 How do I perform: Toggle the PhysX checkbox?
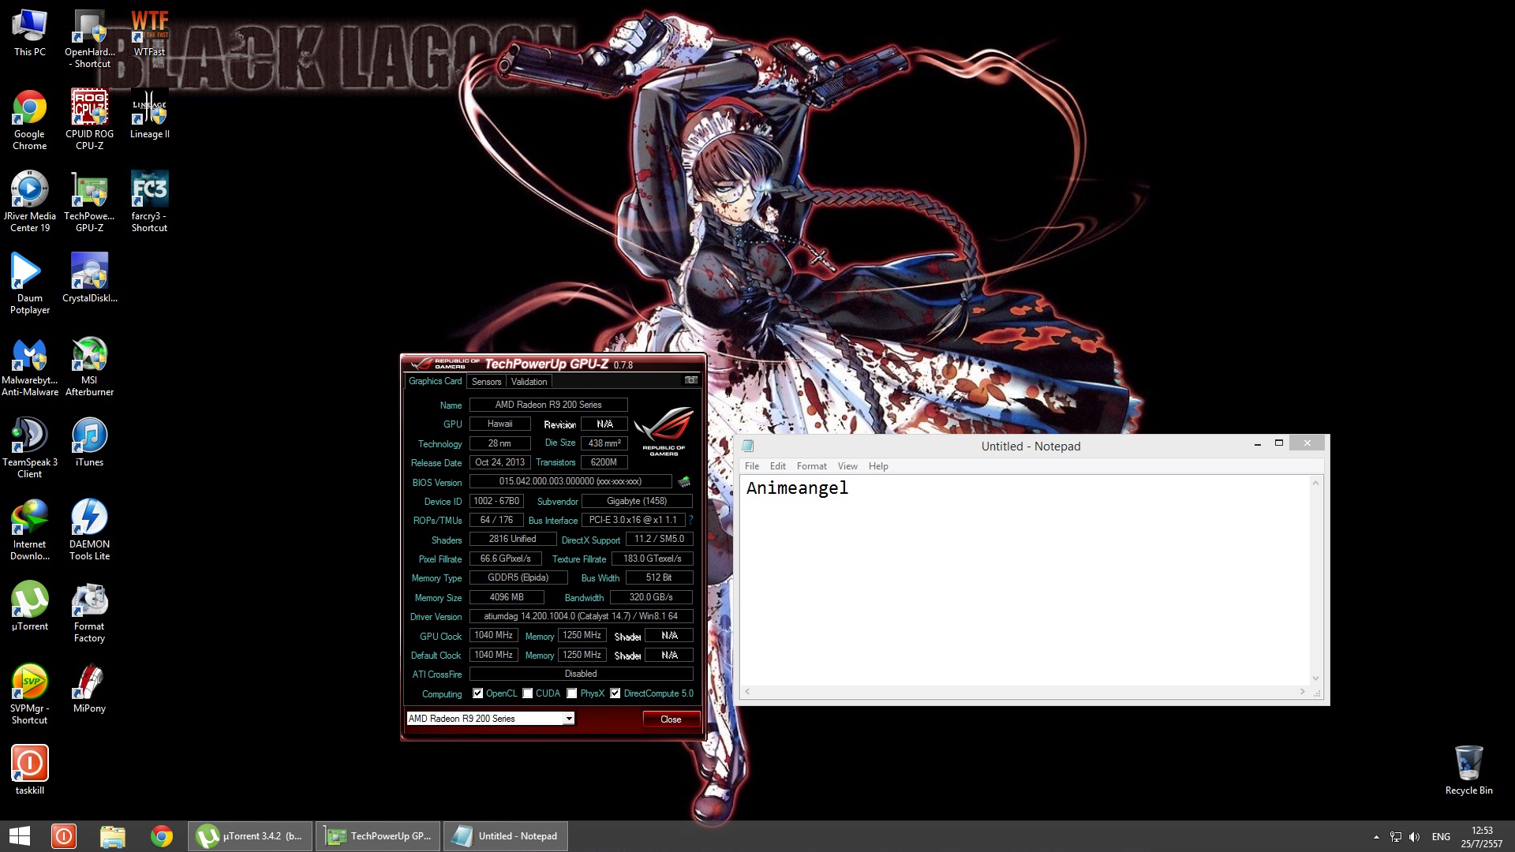[x=571, y=693]
